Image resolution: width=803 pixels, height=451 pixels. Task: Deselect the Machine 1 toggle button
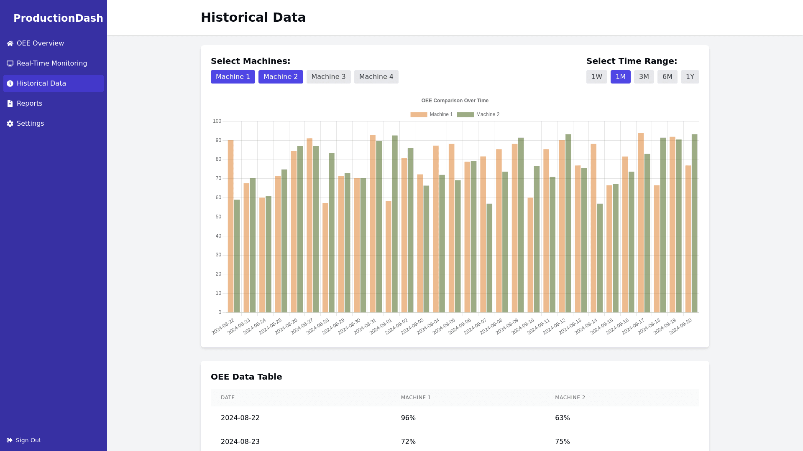[x=233, y=77]
